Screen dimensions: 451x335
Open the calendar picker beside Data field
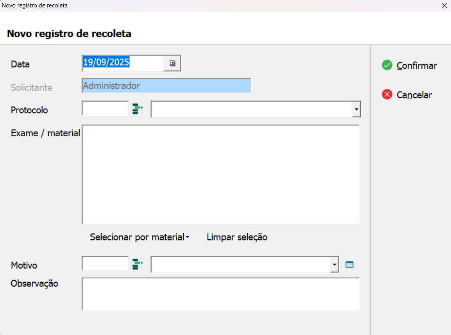[x=172, y=63]
